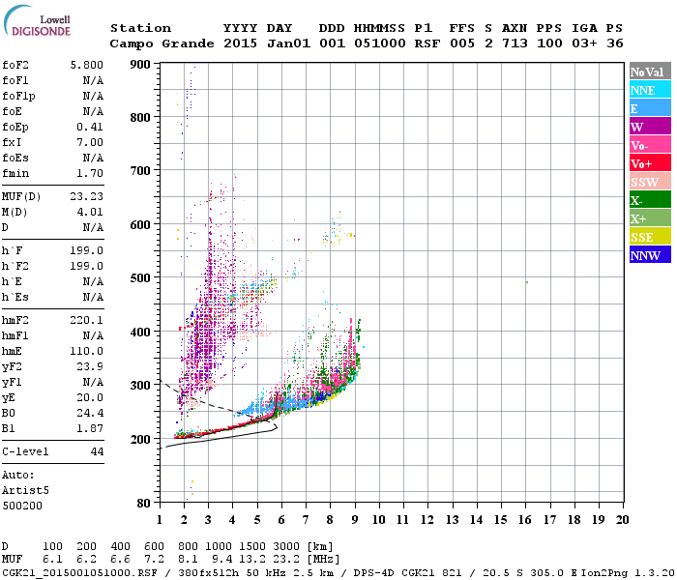Click the hmF2 value 220.1
The height and width of the screenshot is (580, 677).
[x=87, y=320]
